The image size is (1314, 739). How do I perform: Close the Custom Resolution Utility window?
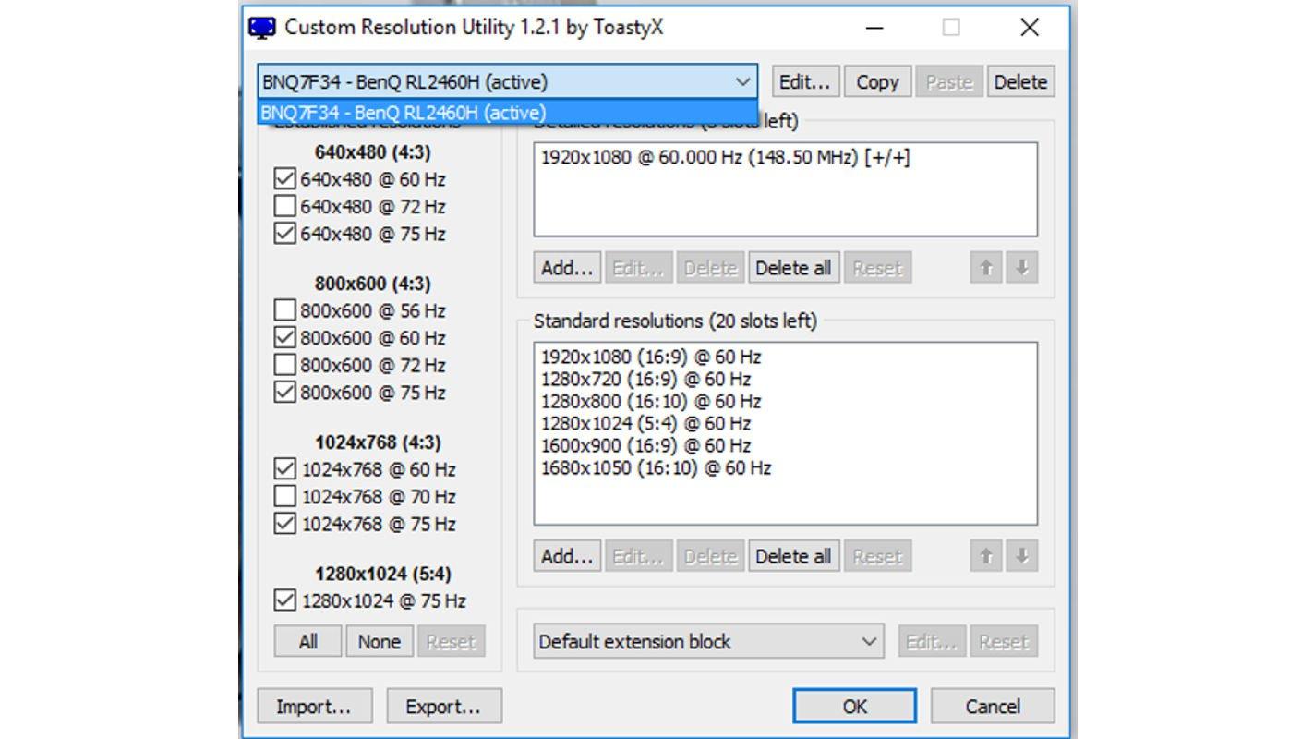coord(1030,28)
